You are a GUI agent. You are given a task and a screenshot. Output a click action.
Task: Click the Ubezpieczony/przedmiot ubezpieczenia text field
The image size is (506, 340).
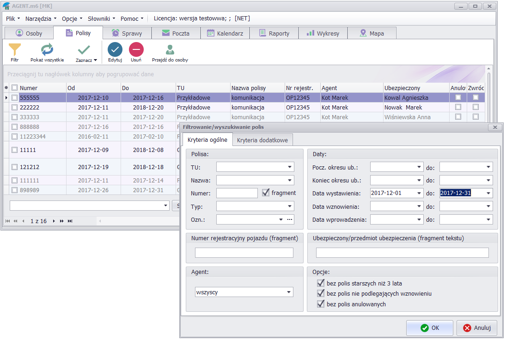tap(402, 253)
